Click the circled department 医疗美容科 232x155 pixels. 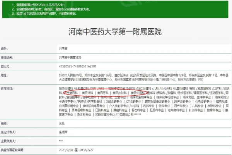pos(71,93)
